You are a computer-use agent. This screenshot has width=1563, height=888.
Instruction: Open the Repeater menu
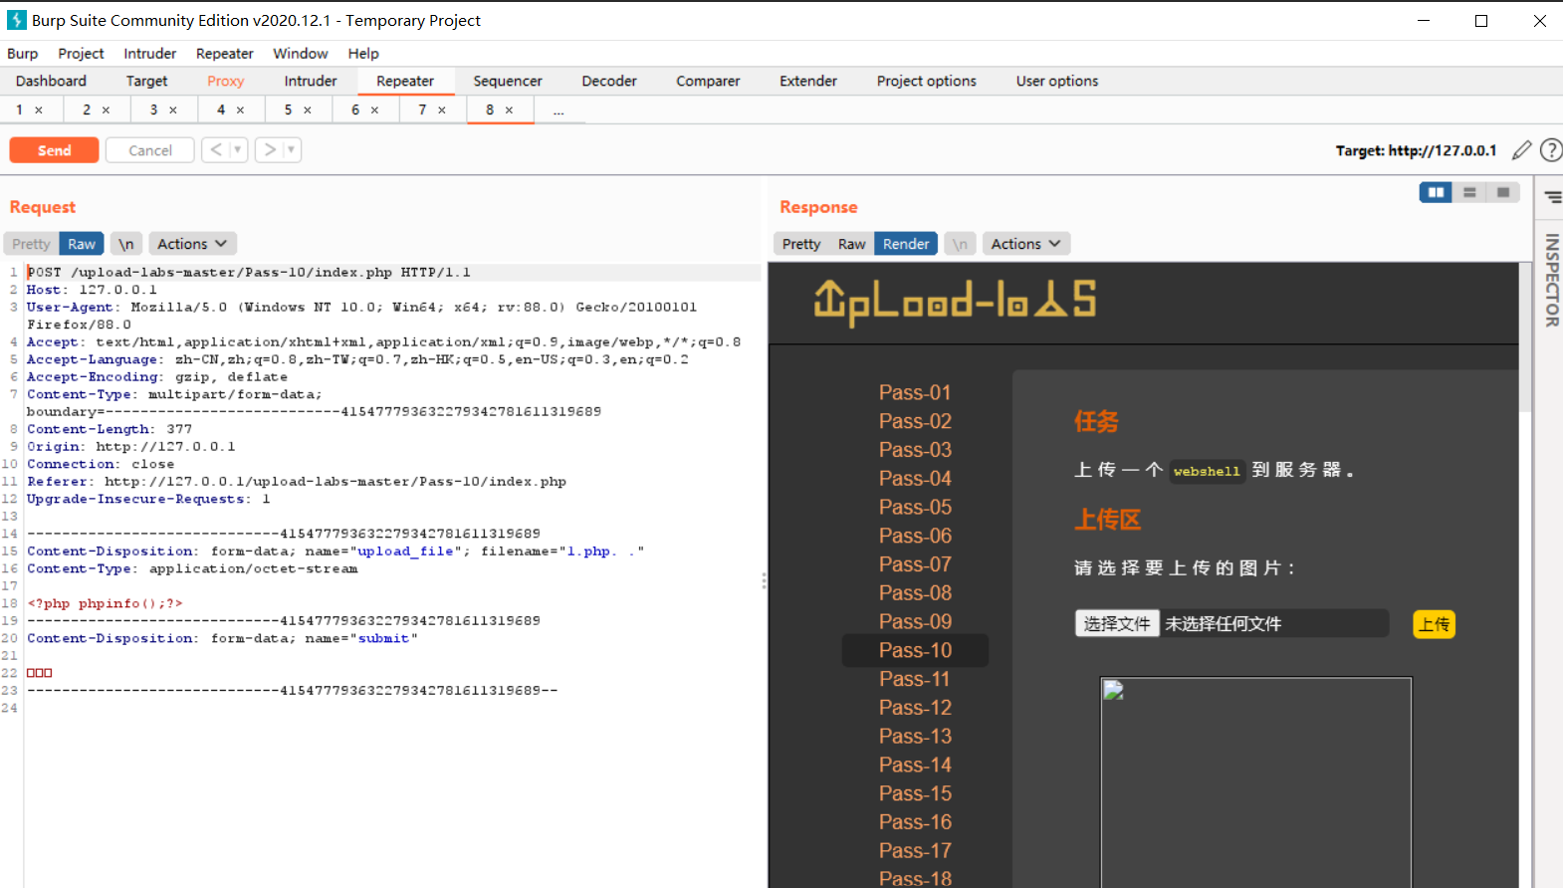point(225,54)
